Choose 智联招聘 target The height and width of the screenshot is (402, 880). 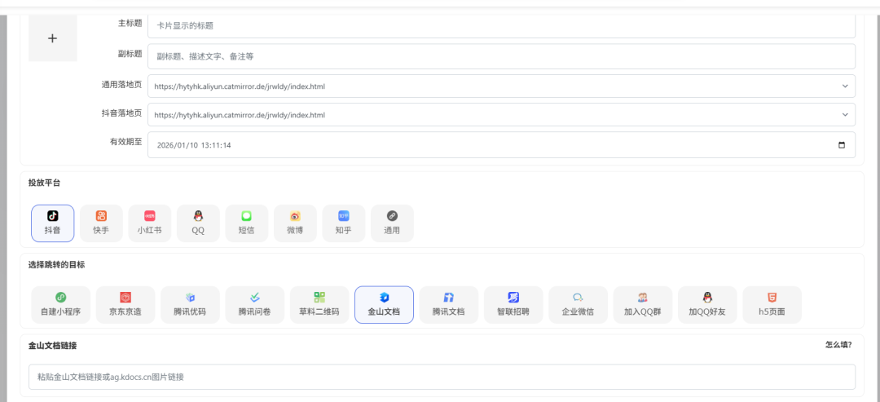pyautogui.click(x=513, y=305)
